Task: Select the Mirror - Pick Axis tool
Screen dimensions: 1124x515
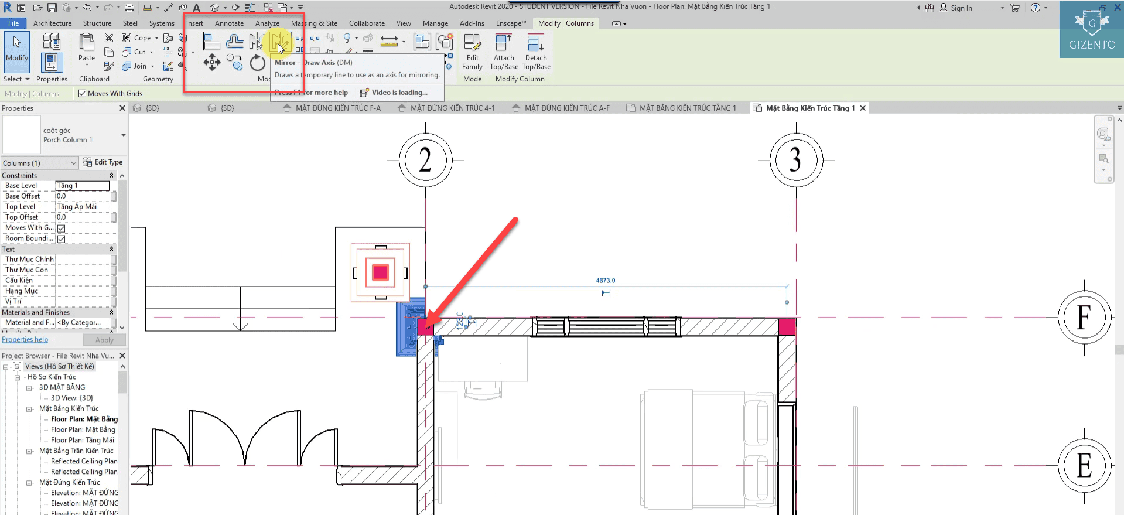Action: point(257,42)
